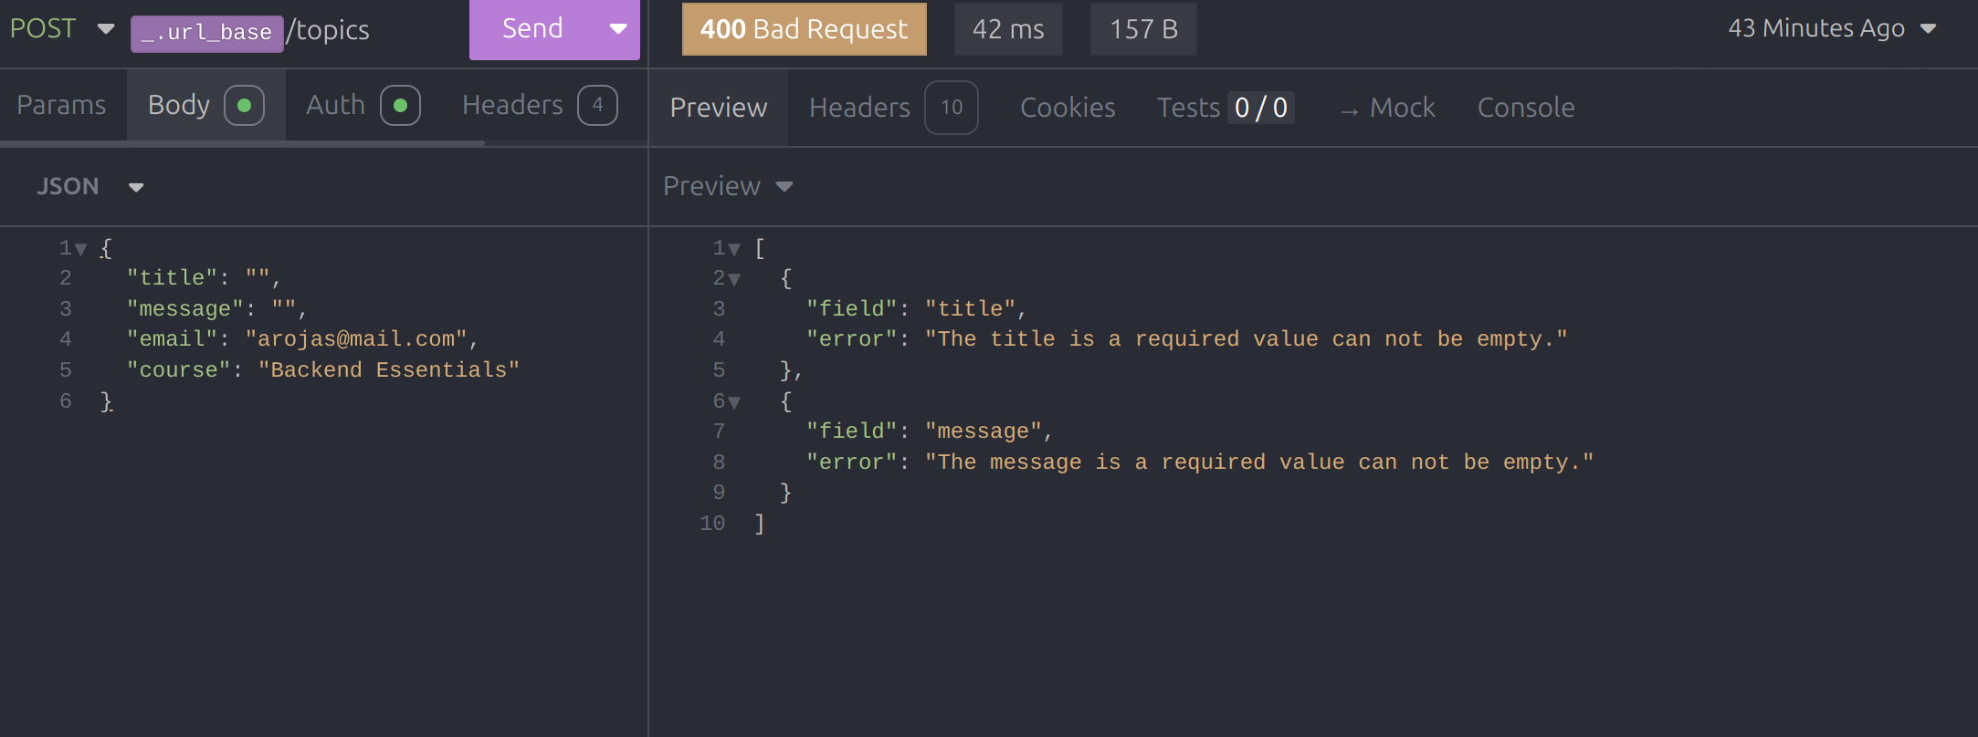Click the _.url_base environment variable tag
Screen dimensions: 1978x737
click(x=206, y=32)
